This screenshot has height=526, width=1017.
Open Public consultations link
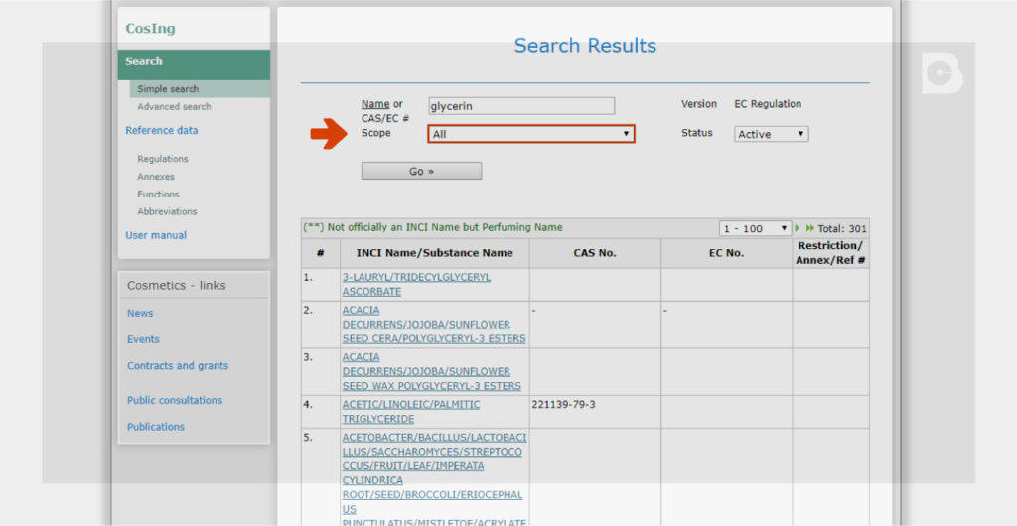pos(175,400)
